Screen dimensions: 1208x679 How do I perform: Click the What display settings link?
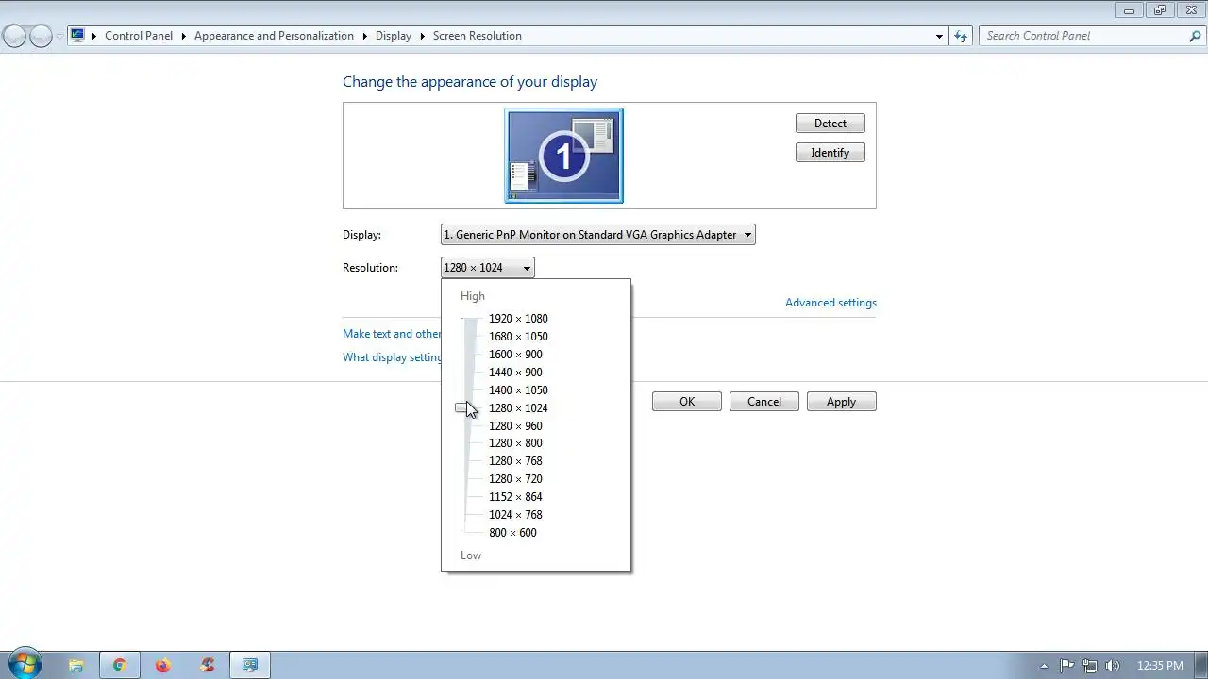point(392,357)
